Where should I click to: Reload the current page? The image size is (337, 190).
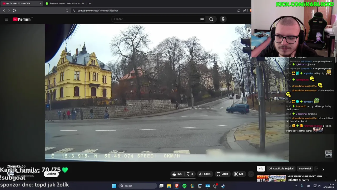(14, 11)
